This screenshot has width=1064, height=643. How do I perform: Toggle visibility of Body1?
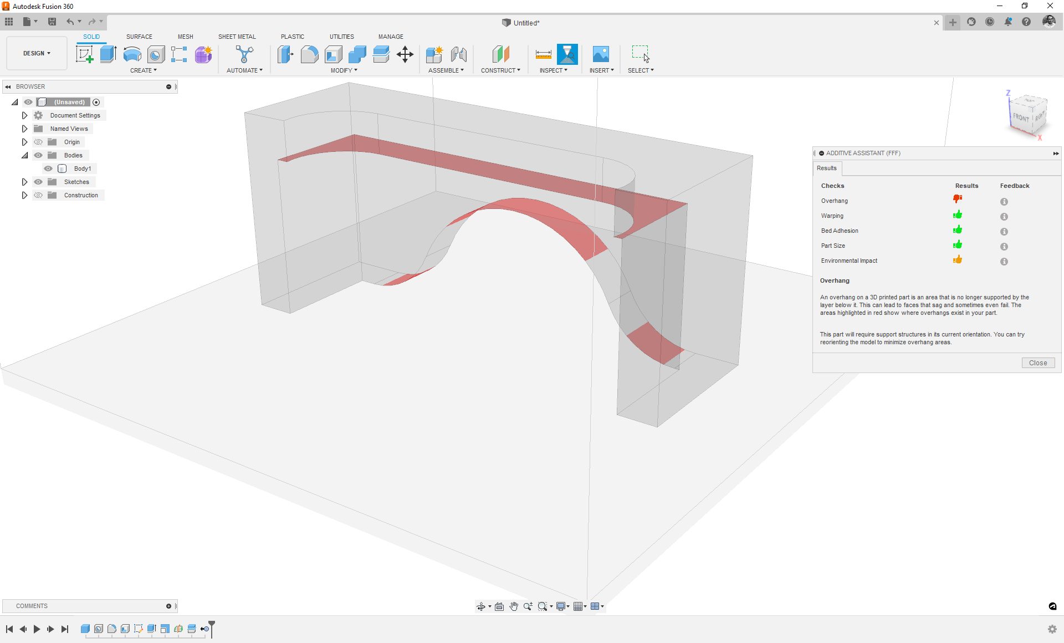point(48,168)
